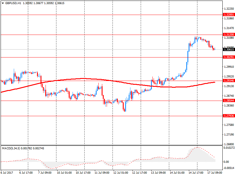Click the 14 Jul 01:00 time axis label
This screenshot has width=235, height=176.
tap(177, 172)
